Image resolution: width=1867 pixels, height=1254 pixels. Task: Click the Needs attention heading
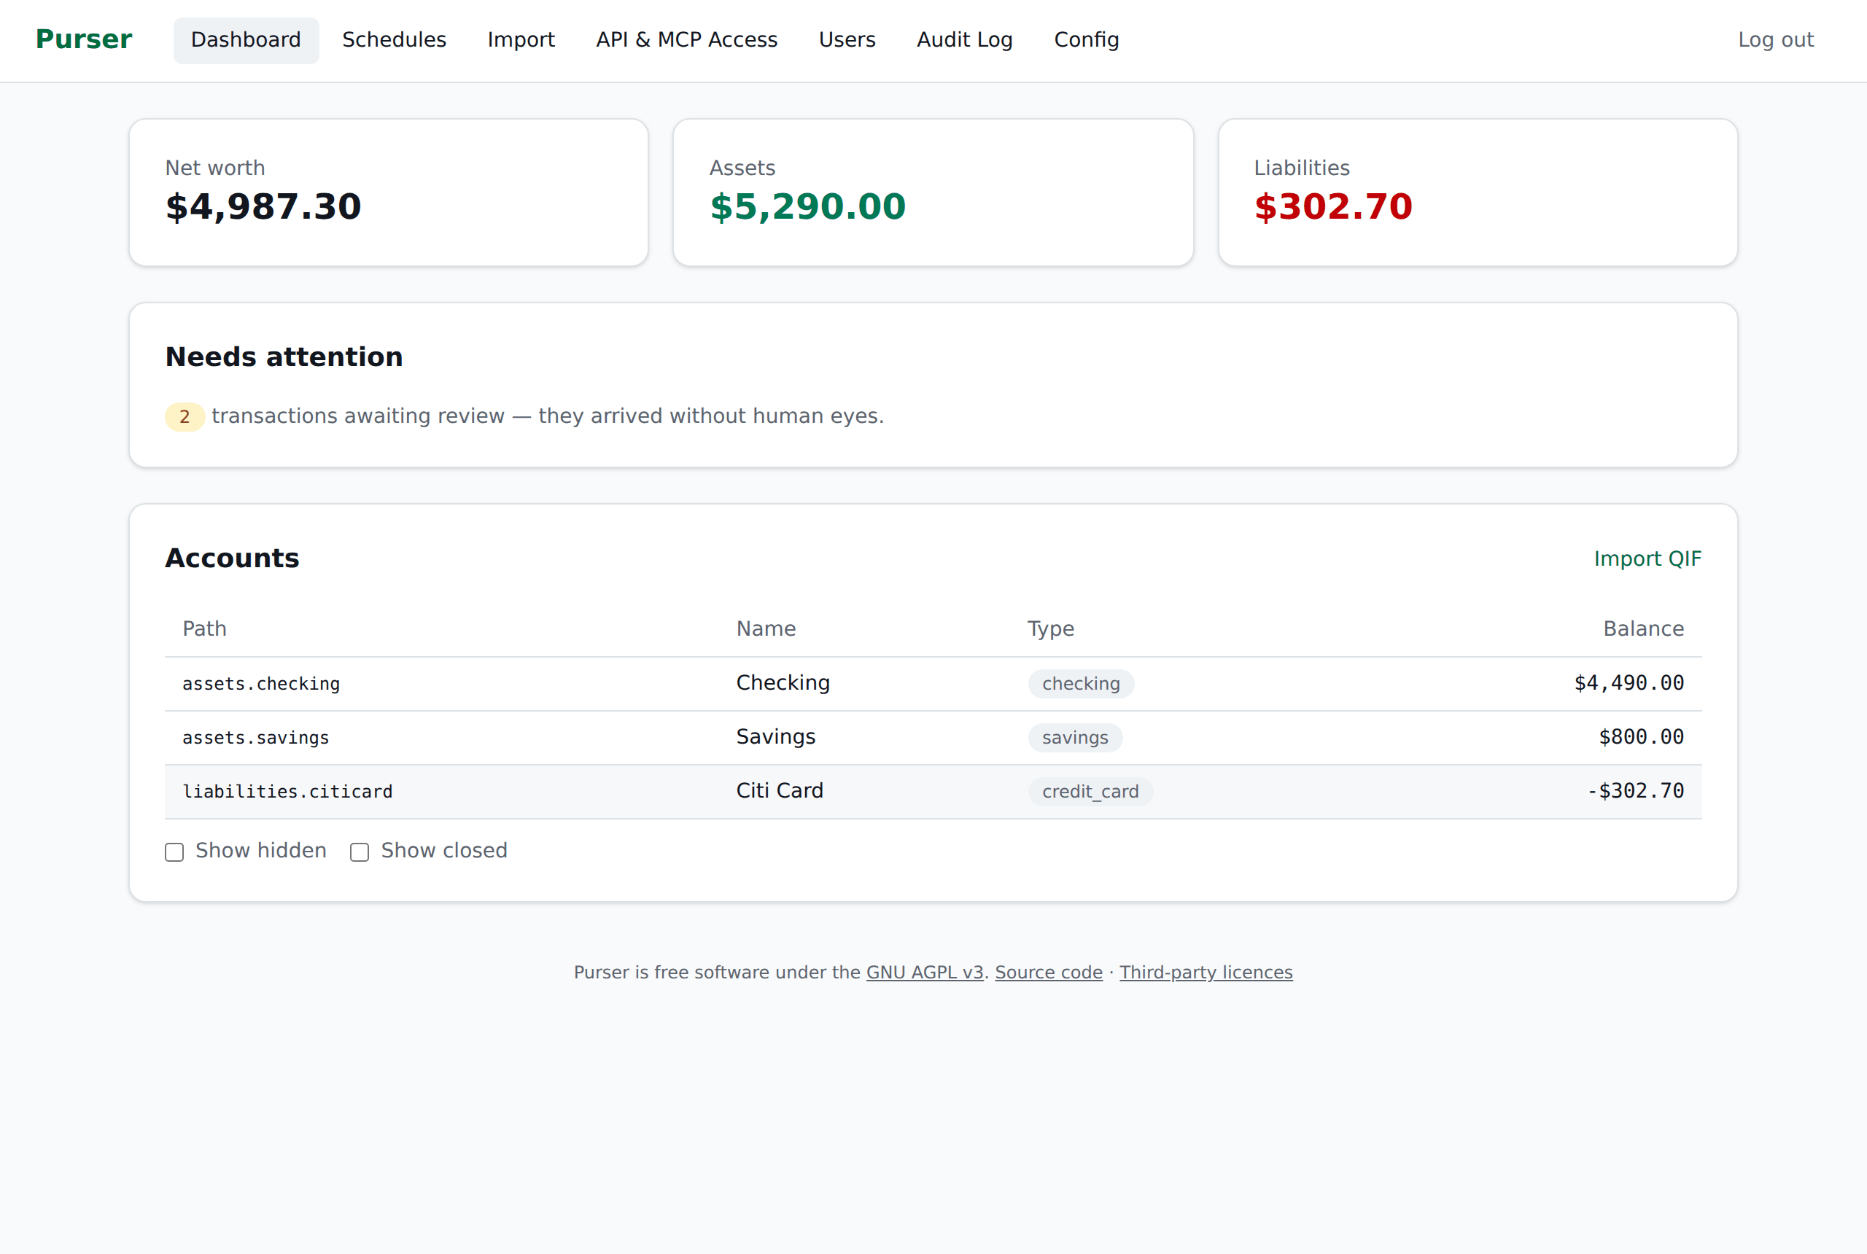point(284,357)
